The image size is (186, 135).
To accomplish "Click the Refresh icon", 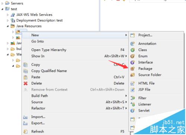I will tap(25, 132).
